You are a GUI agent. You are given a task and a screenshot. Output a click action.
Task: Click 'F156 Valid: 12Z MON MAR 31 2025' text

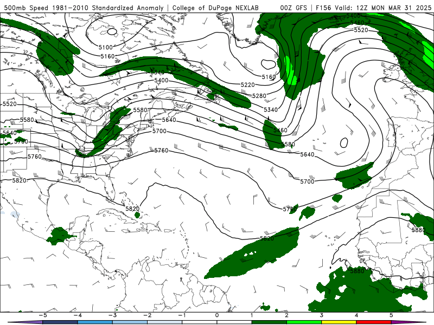pos(373,8)
